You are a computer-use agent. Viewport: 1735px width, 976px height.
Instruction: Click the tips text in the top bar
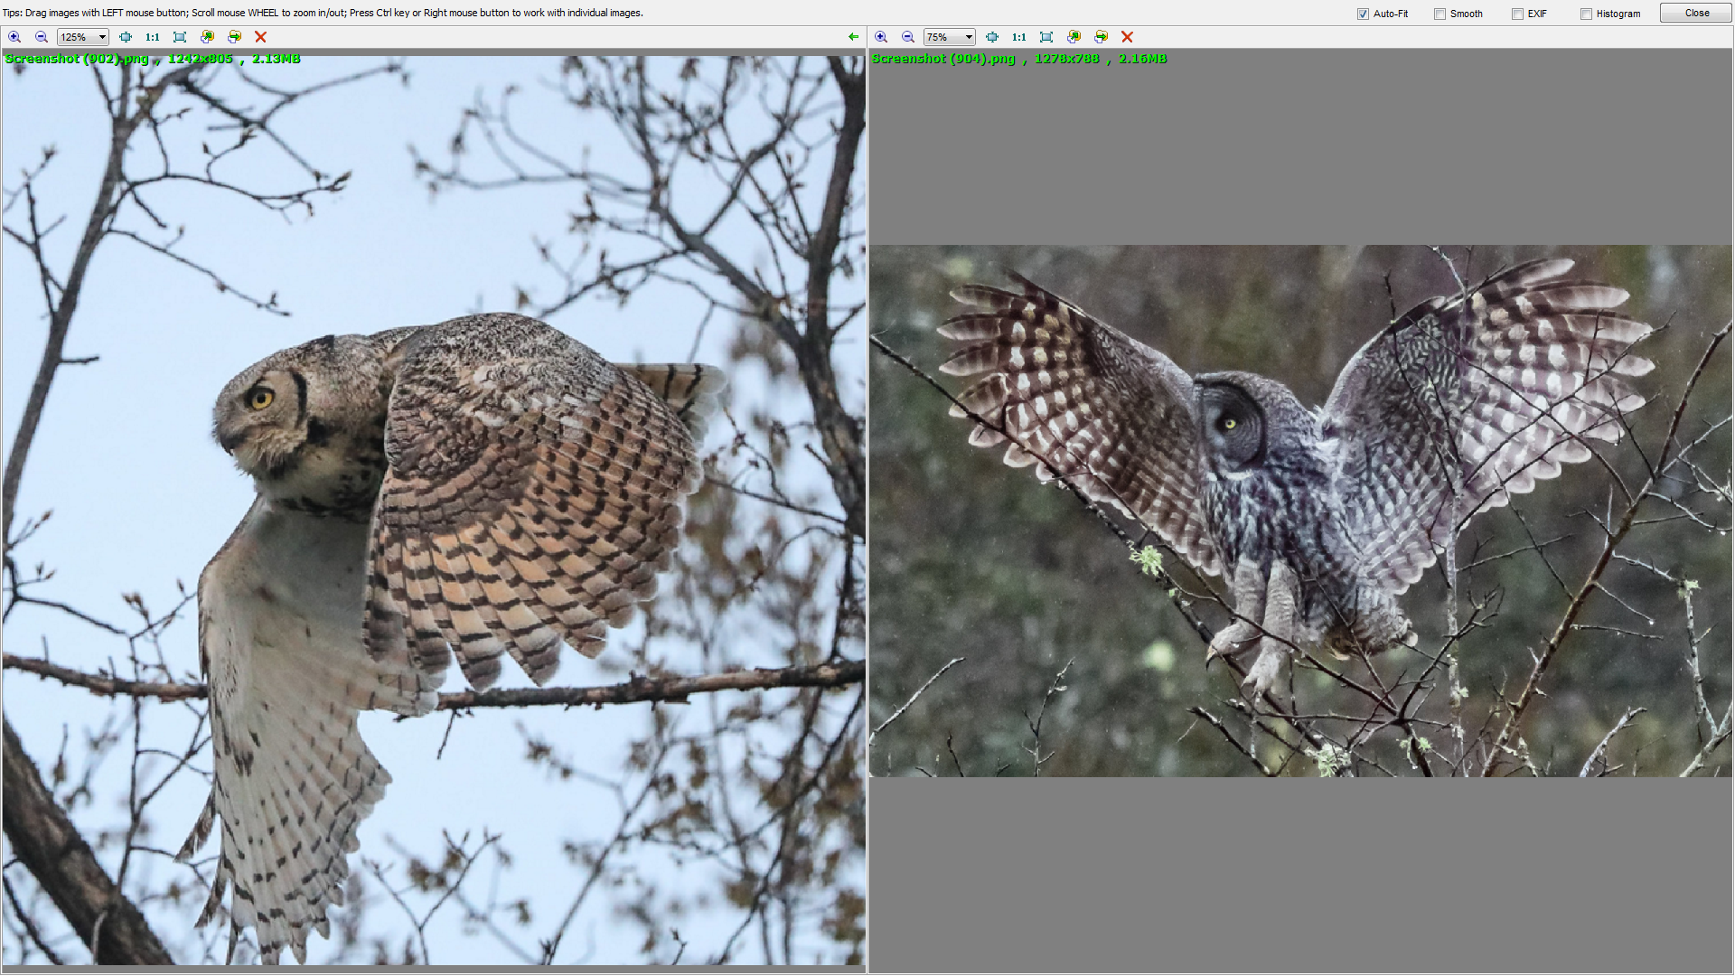[x=323, y=13]
